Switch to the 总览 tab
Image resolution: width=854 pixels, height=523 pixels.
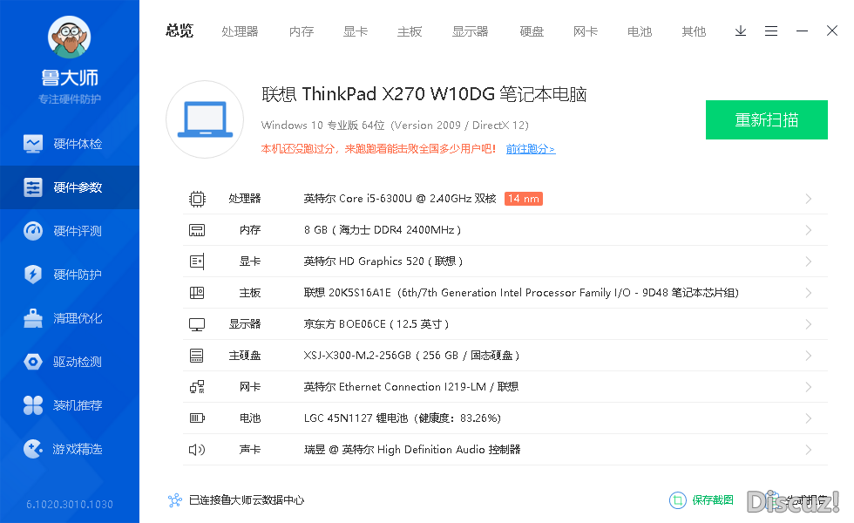click(180, 31)
